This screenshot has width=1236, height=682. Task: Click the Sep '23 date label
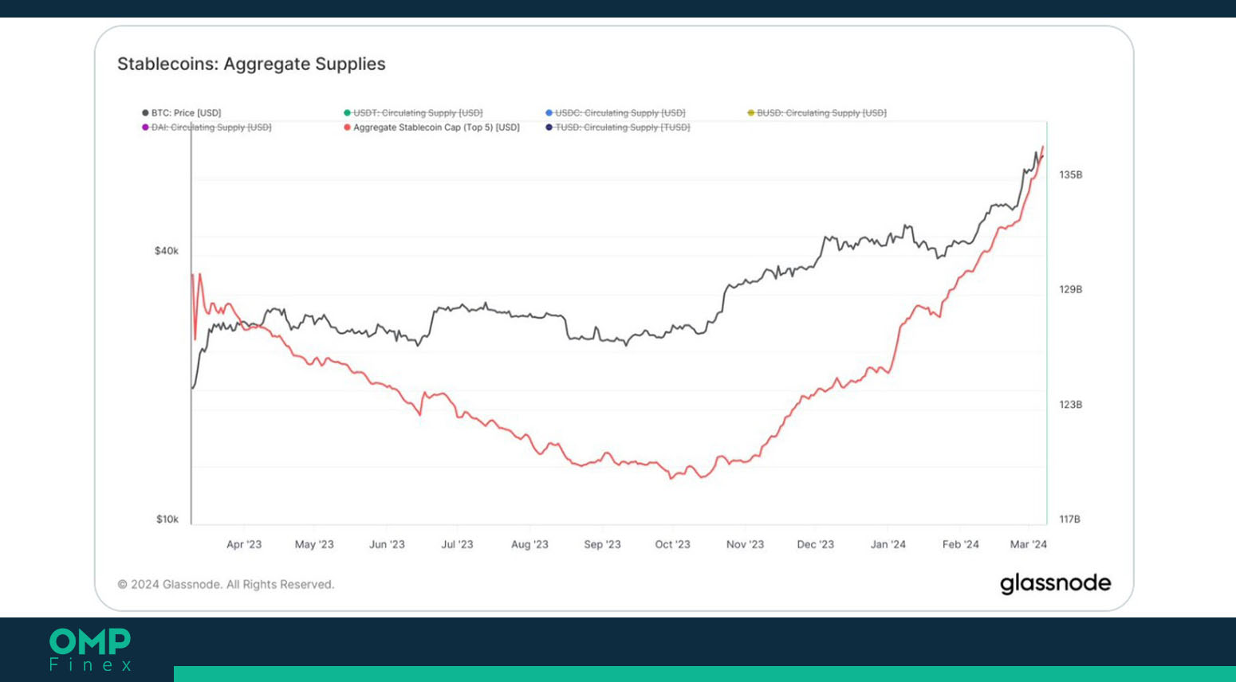pos(602,545)
